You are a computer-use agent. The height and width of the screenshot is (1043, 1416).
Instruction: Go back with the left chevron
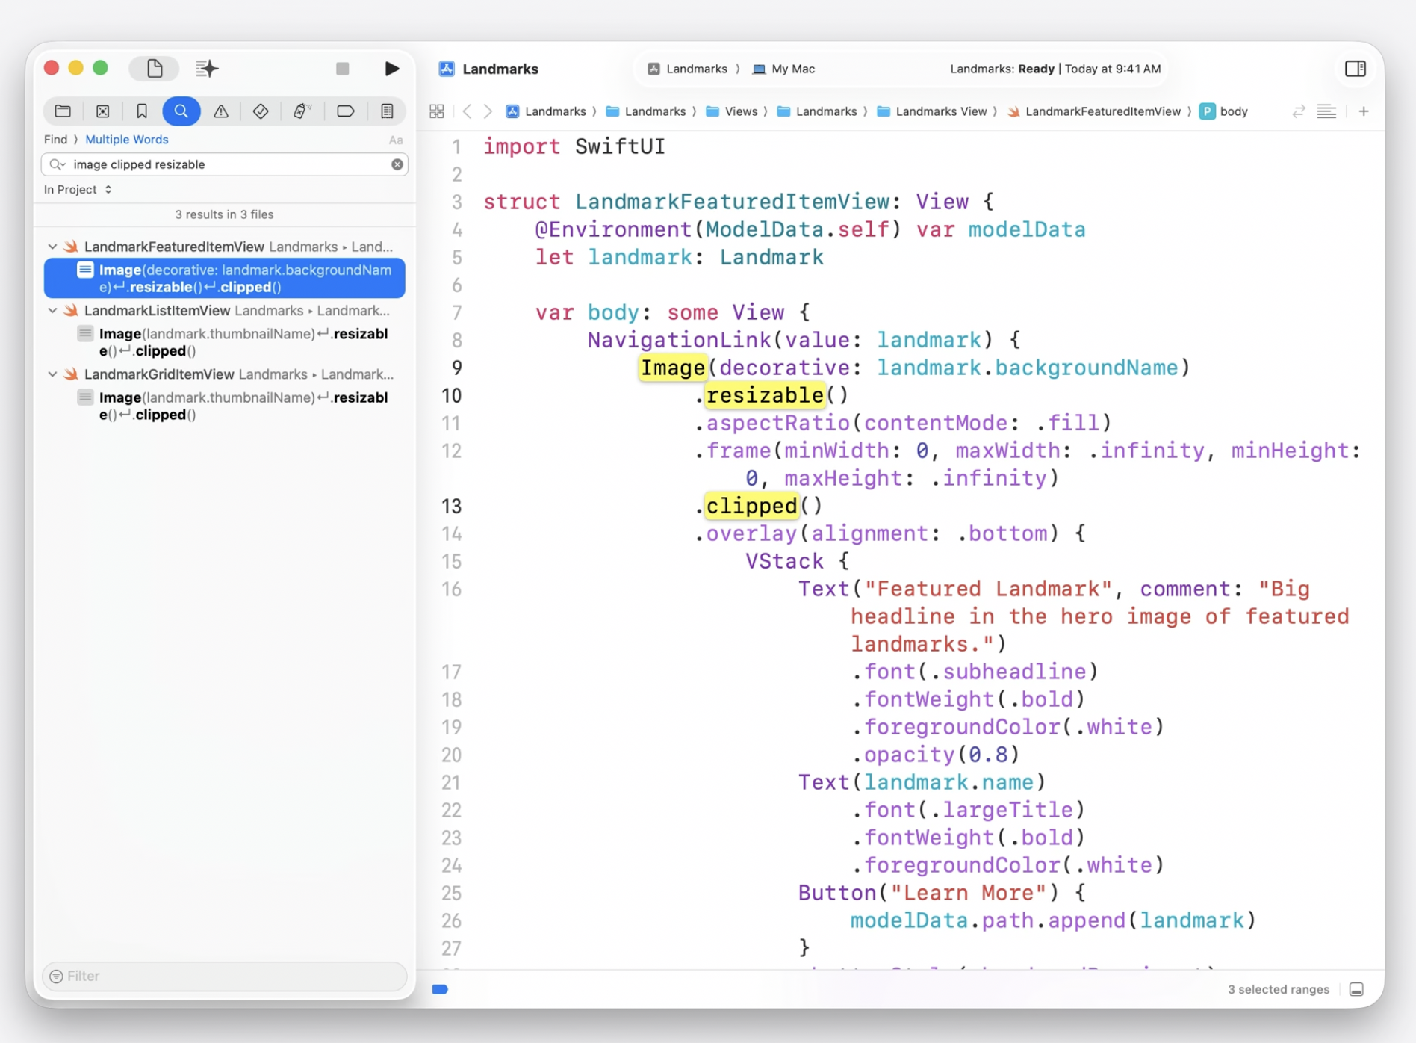[x=468, y=111]
